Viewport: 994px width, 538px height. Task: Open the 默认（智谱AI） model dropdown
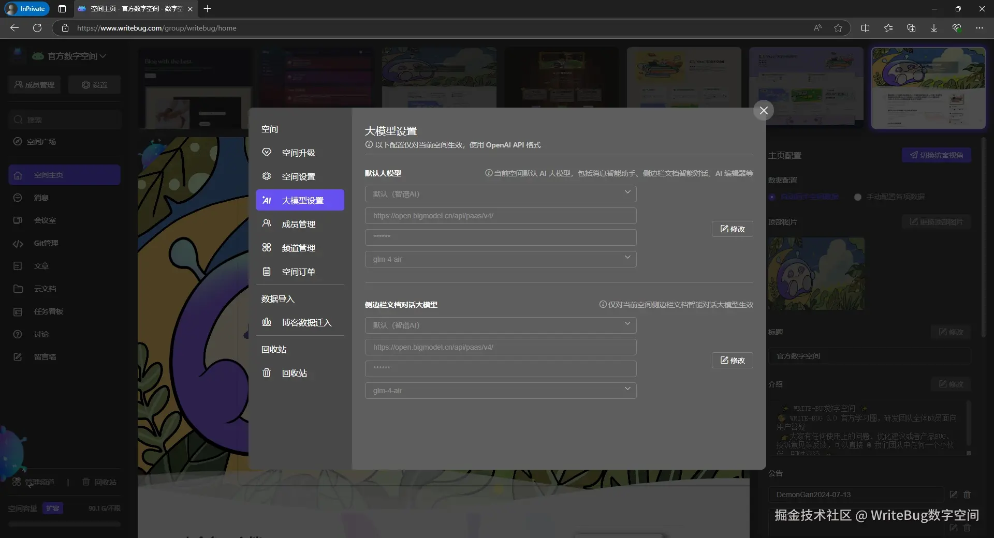point(500,193)
